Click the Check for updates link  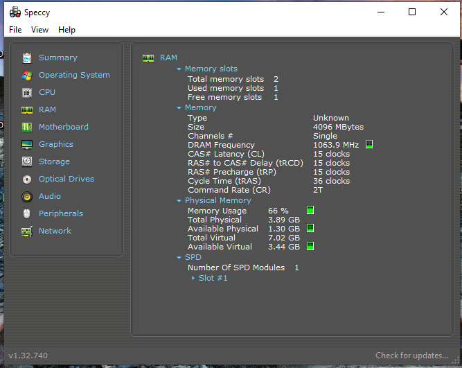pyautogui.click(x=411, y=356)
